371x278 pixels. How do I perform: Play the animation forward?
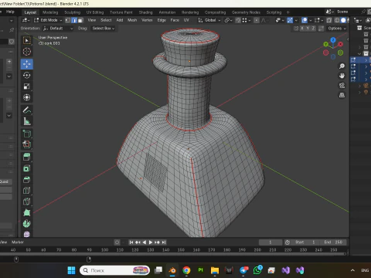(151, 242)
